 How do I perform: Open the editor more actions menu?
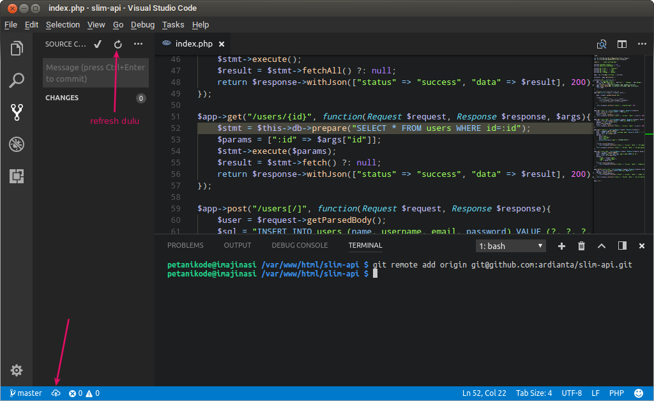pyautogui.click(x=642, y=44)
